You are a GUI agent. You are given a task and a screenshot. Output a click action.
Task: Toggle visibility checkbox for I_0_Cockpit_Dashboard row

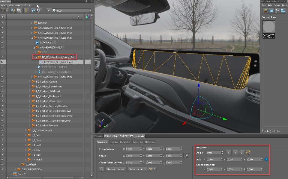point(2,96)
